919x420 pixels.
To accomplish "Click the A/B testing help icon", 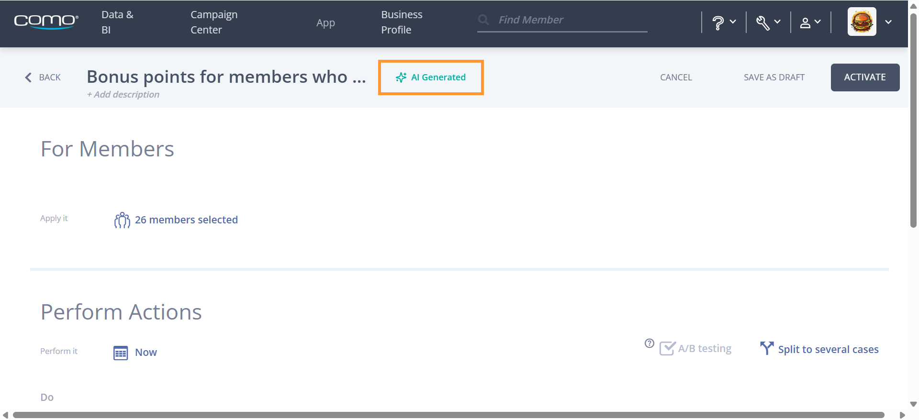I will [x=649, y=343].
